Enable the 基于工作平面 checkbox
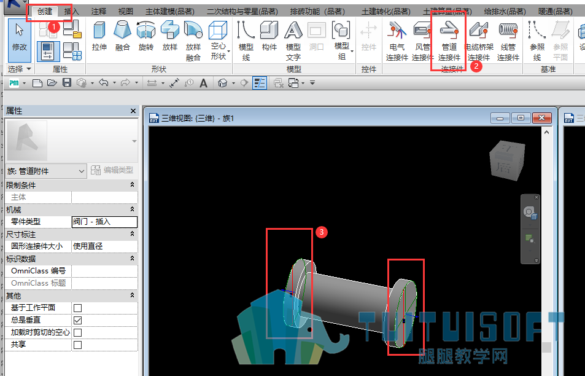Screen dimensions: 585x376 click(77, 308)
